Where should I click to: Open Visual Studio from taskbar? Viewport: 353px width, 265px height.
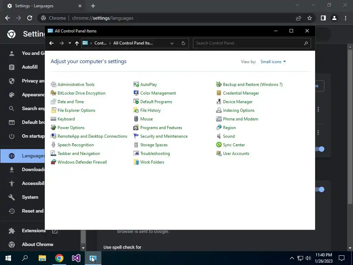(x=76, y=258)
